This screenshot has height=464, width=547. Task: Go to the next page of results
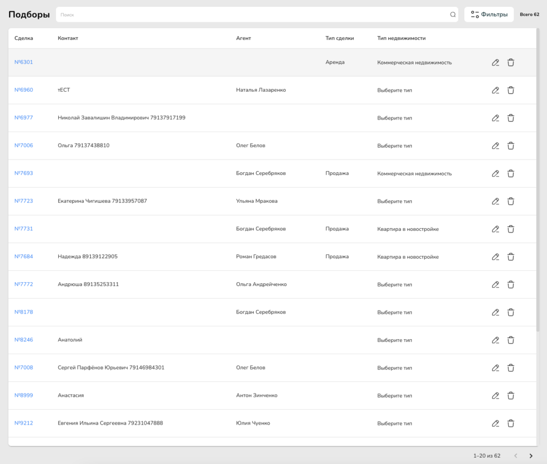tap(530, 456)
